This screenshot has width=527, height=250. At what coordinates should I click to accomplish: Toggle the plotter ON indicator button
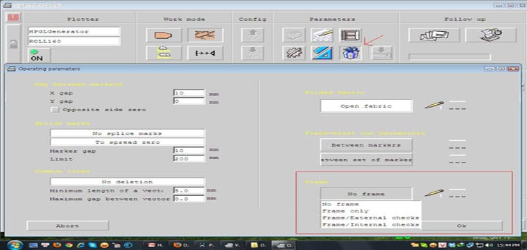pos(39,56)
